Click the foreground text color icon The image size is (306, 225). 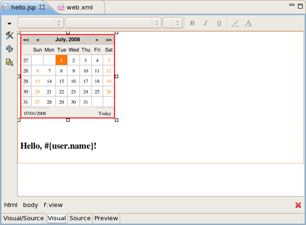pos(248,23)
